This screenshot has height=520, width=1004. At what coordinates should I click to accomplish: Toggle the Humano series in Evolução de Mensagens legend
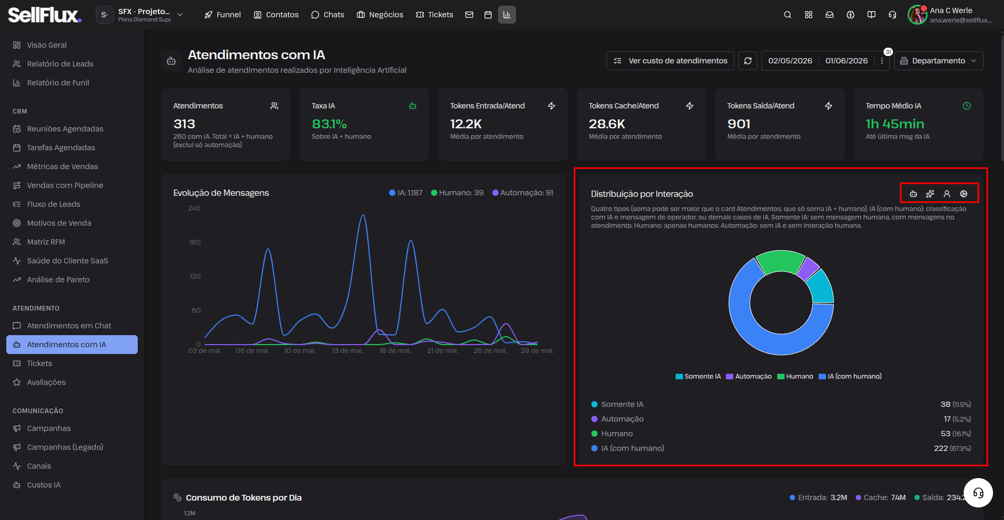tap(457, 193)
